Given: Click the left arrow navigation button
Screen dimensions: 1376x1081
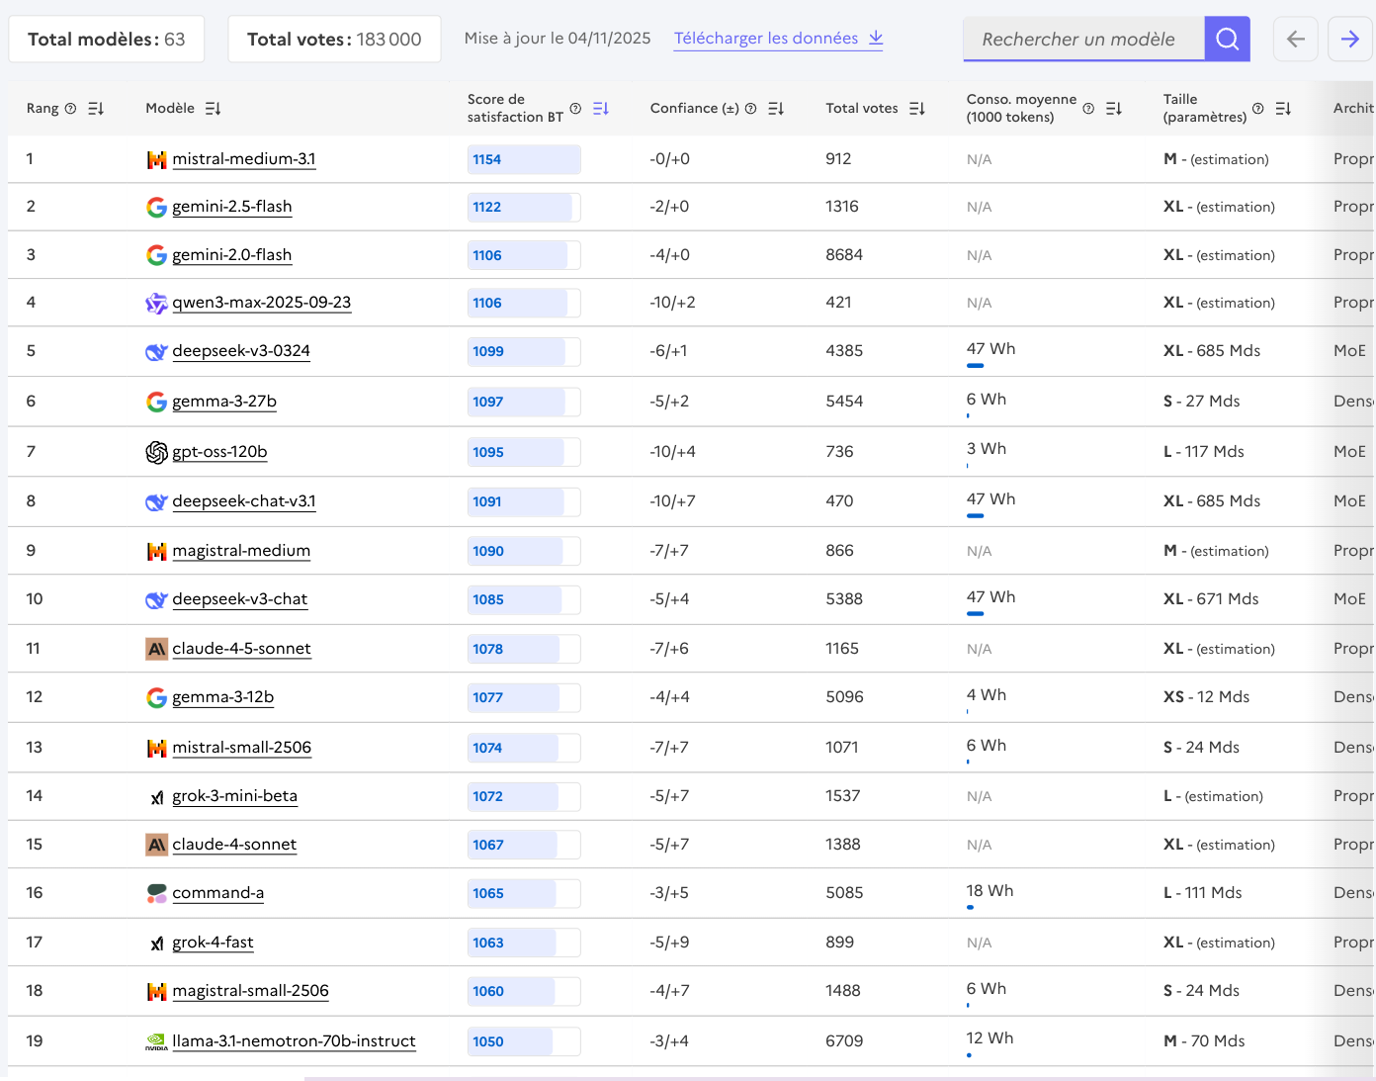Looking at the screenshot, I should coord(1295,39).
